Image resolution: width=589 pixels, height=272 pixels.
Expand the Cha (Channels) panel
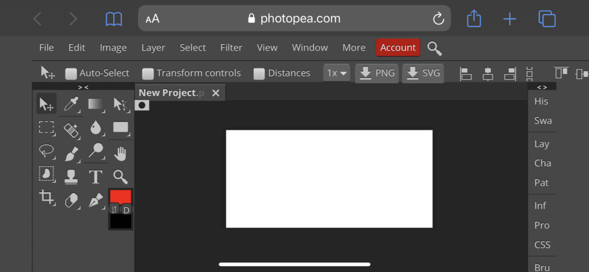(543, 163)
